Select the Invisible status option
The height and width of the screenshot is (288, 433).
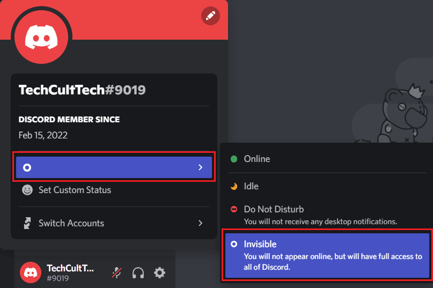click(327, 255)
